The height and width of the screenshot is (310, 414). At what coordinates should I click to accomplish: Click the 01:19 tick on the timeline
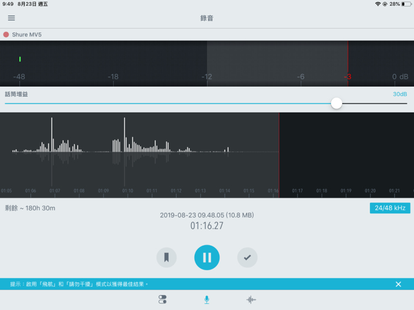[346, 191]
